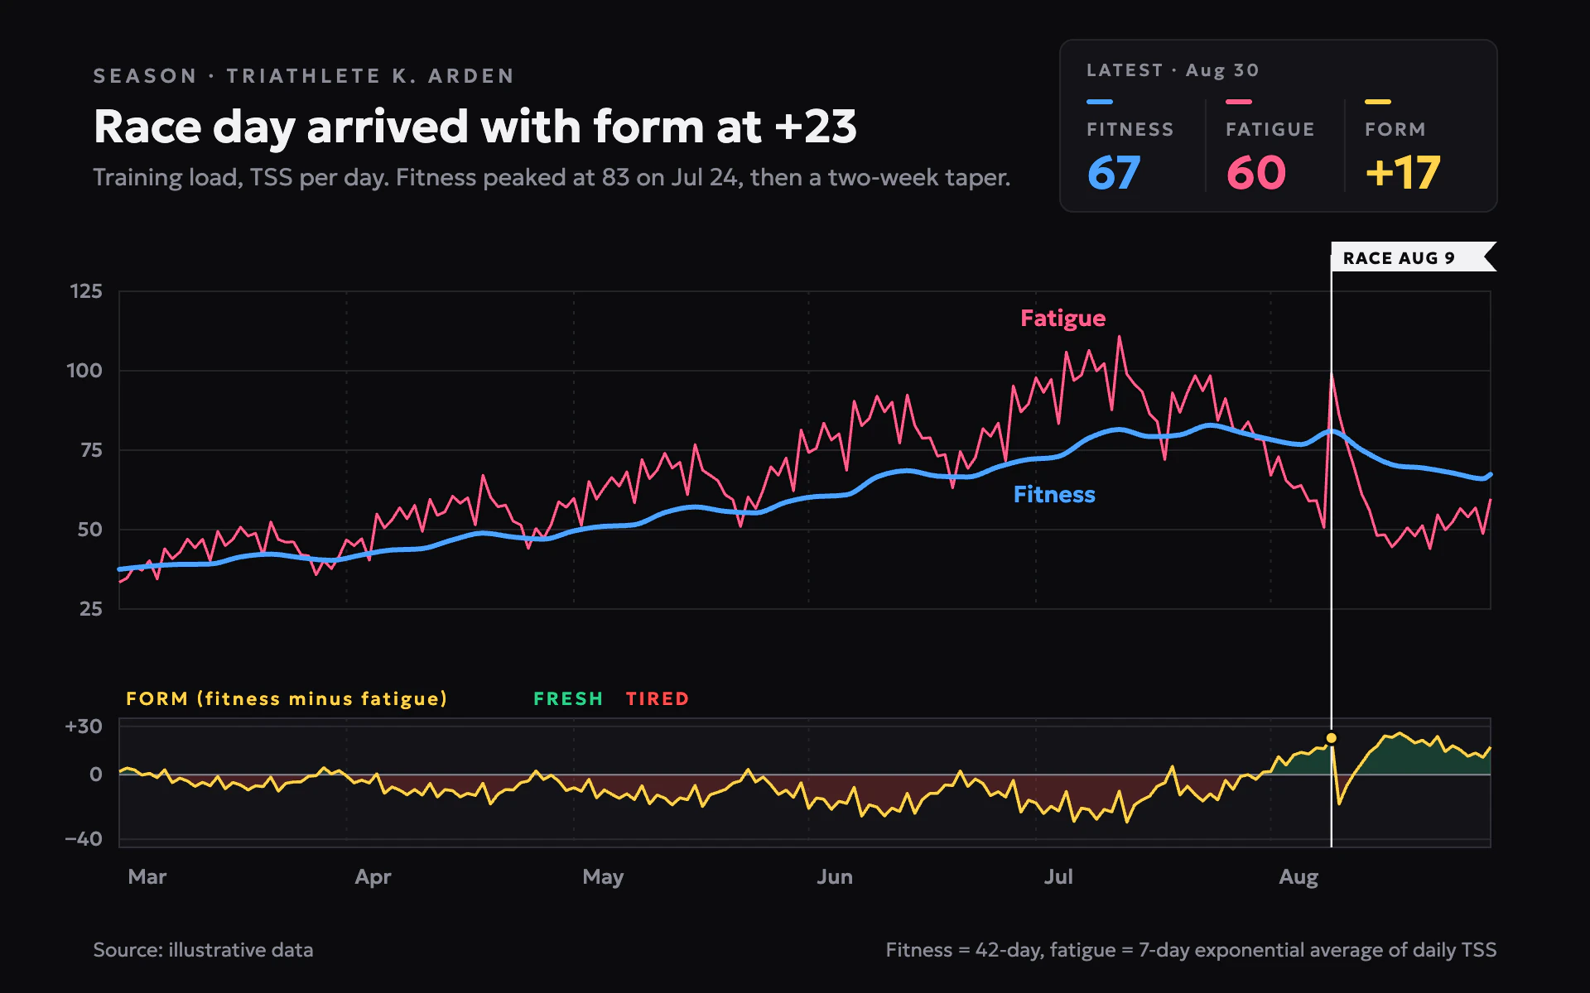
Task: Click the Apr axis label
Action: point(373,877)
